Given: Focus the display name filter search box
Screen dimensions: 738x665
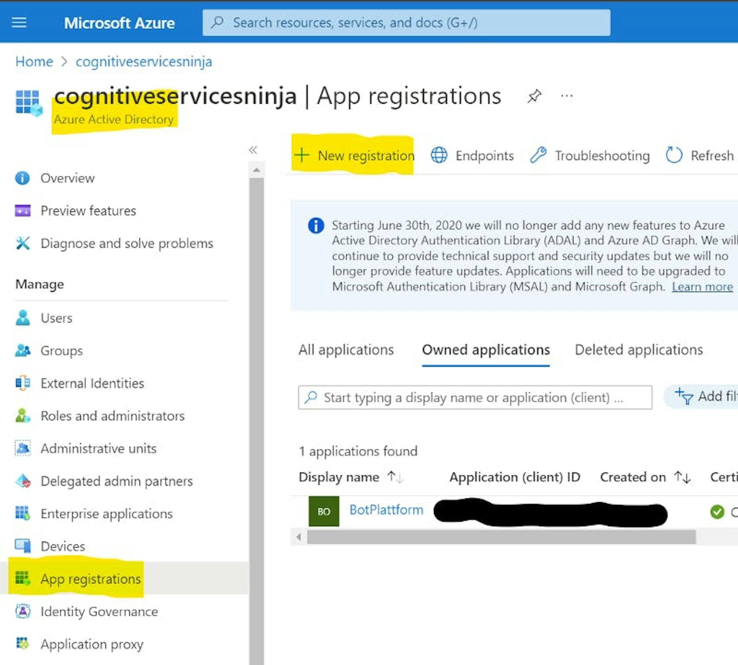Looking at the screenshot, I should [x=475, y=397].
